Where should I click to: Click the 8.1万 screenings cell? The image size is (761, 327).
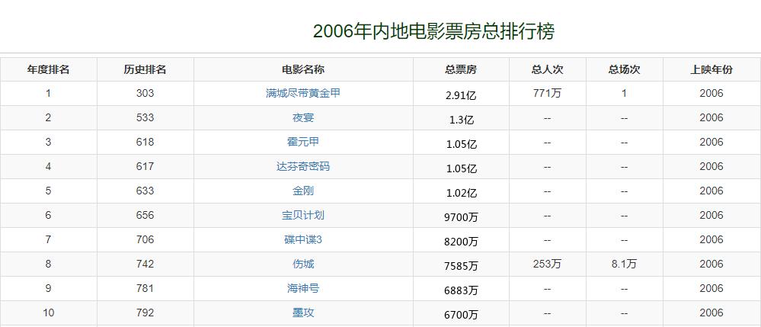pos(624,264)
